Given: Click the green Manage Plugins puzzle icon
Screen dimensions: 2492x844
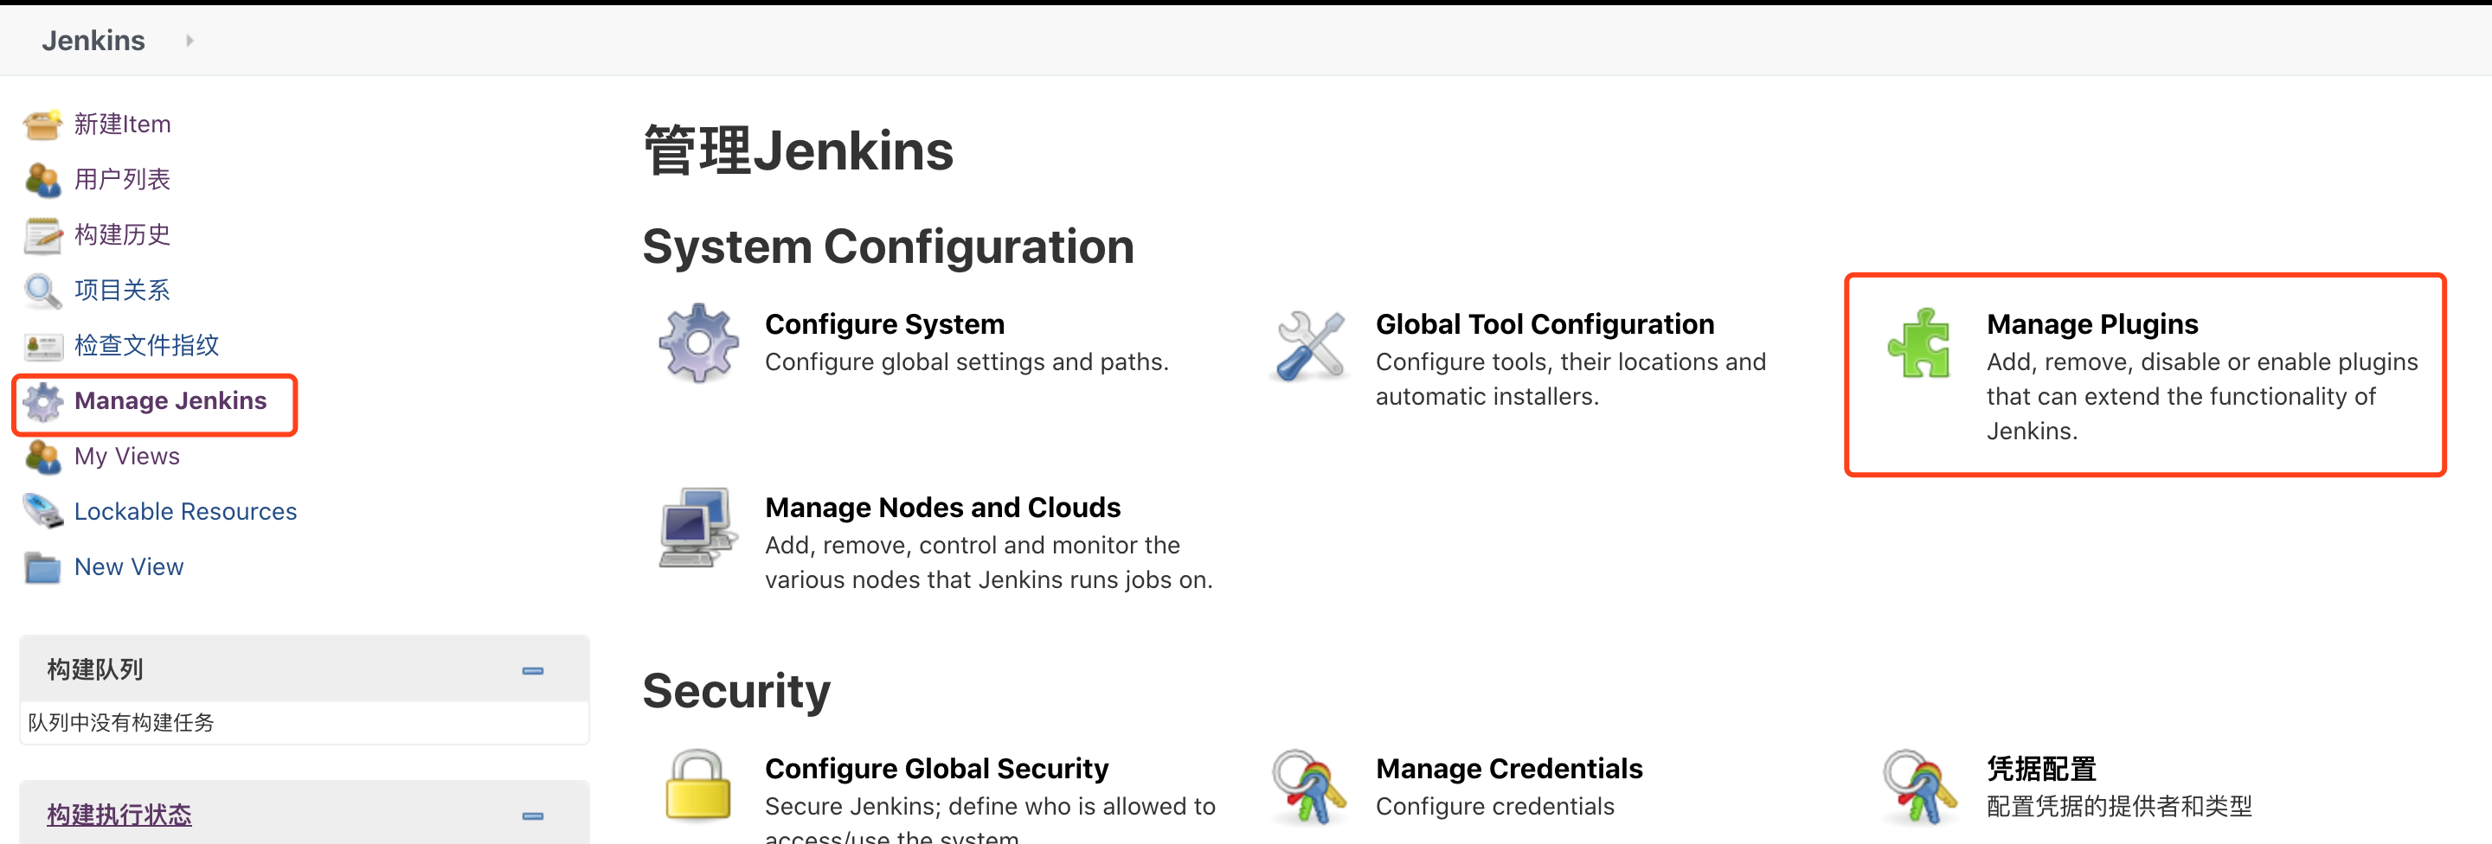Looking at the screenshot, I should 1921,345.
